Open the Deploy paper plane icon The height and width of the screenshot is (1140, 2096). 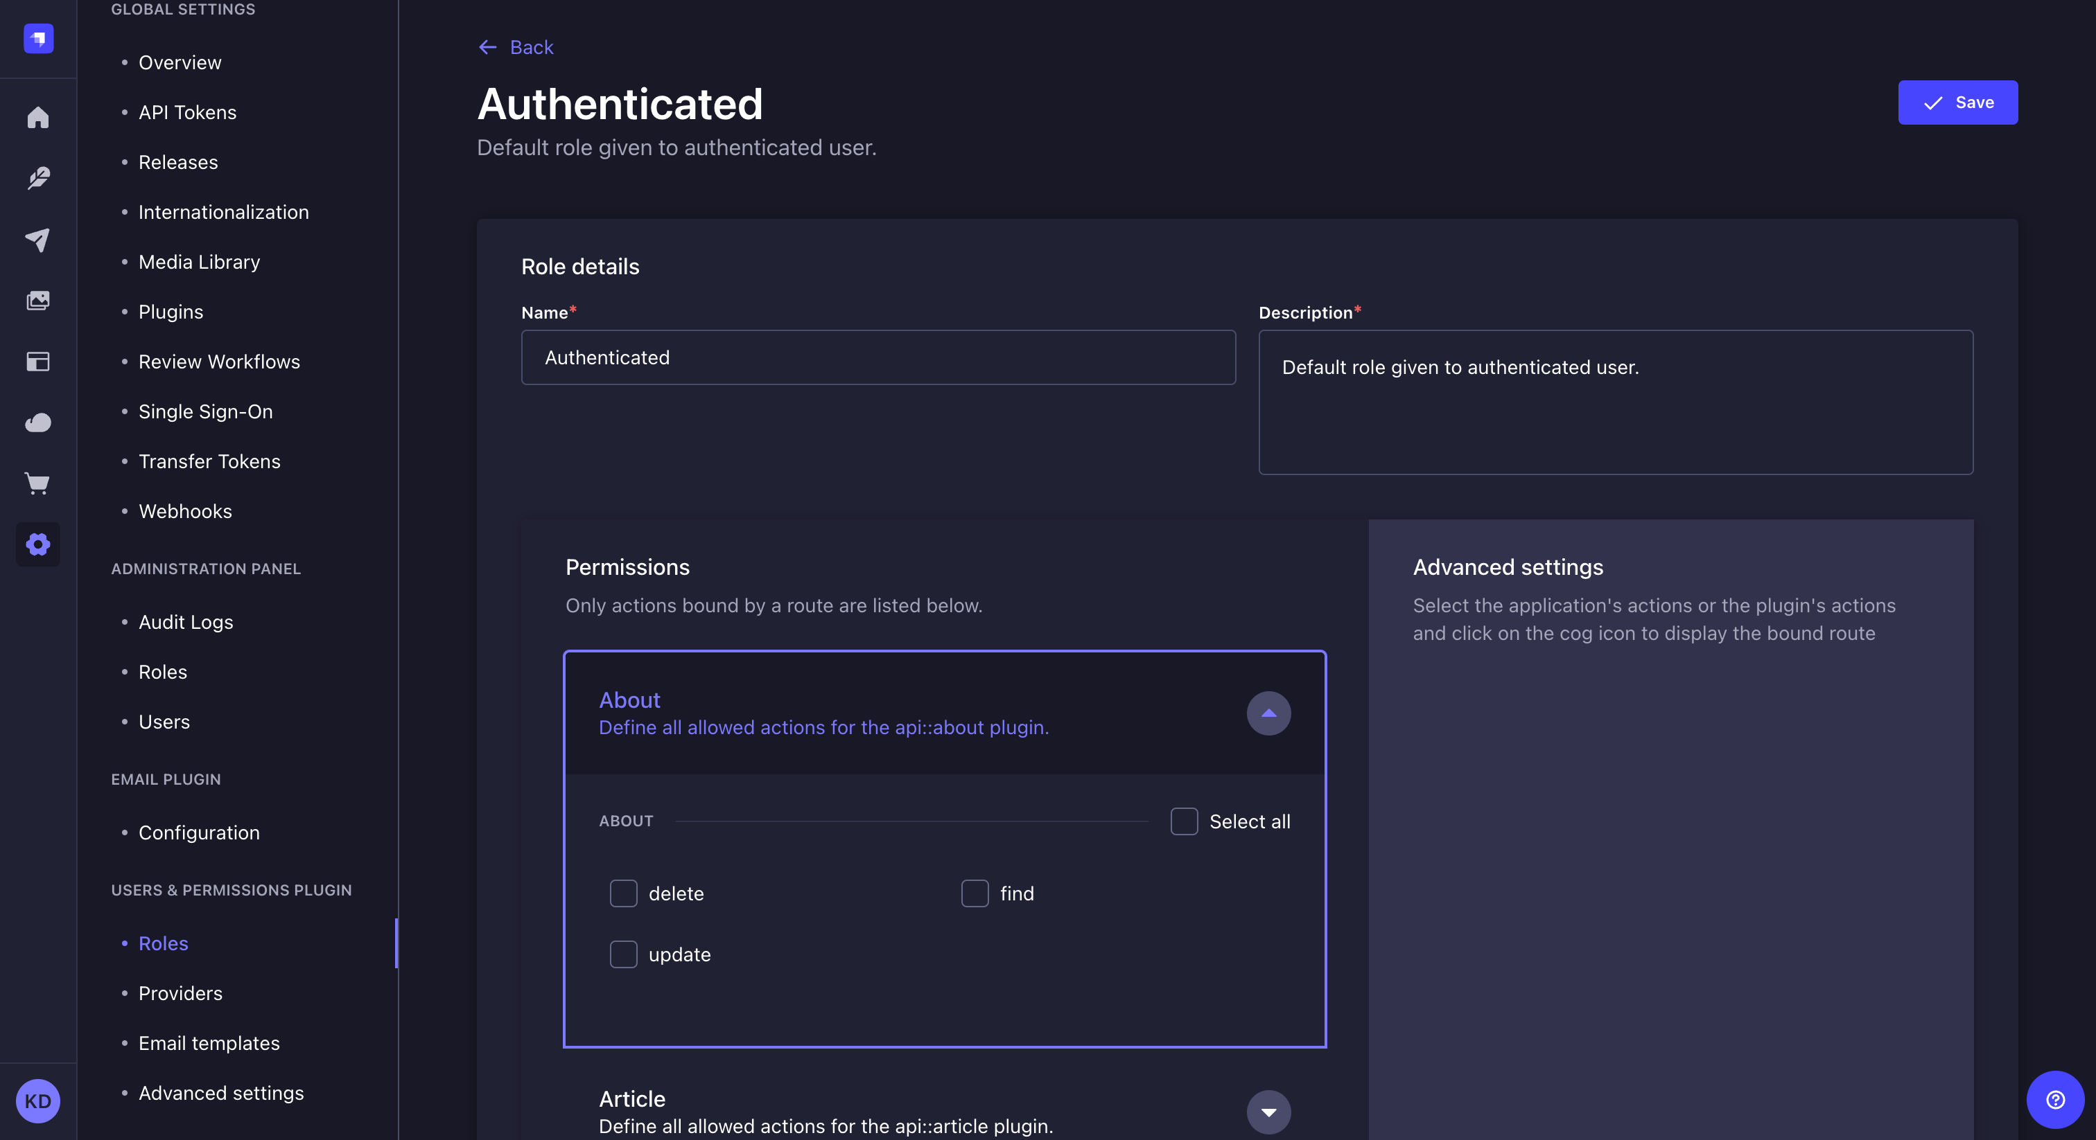click(x=37, y=240)
